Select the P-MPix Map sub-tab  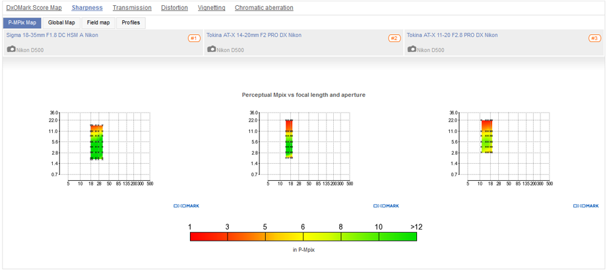coord(22,23)
